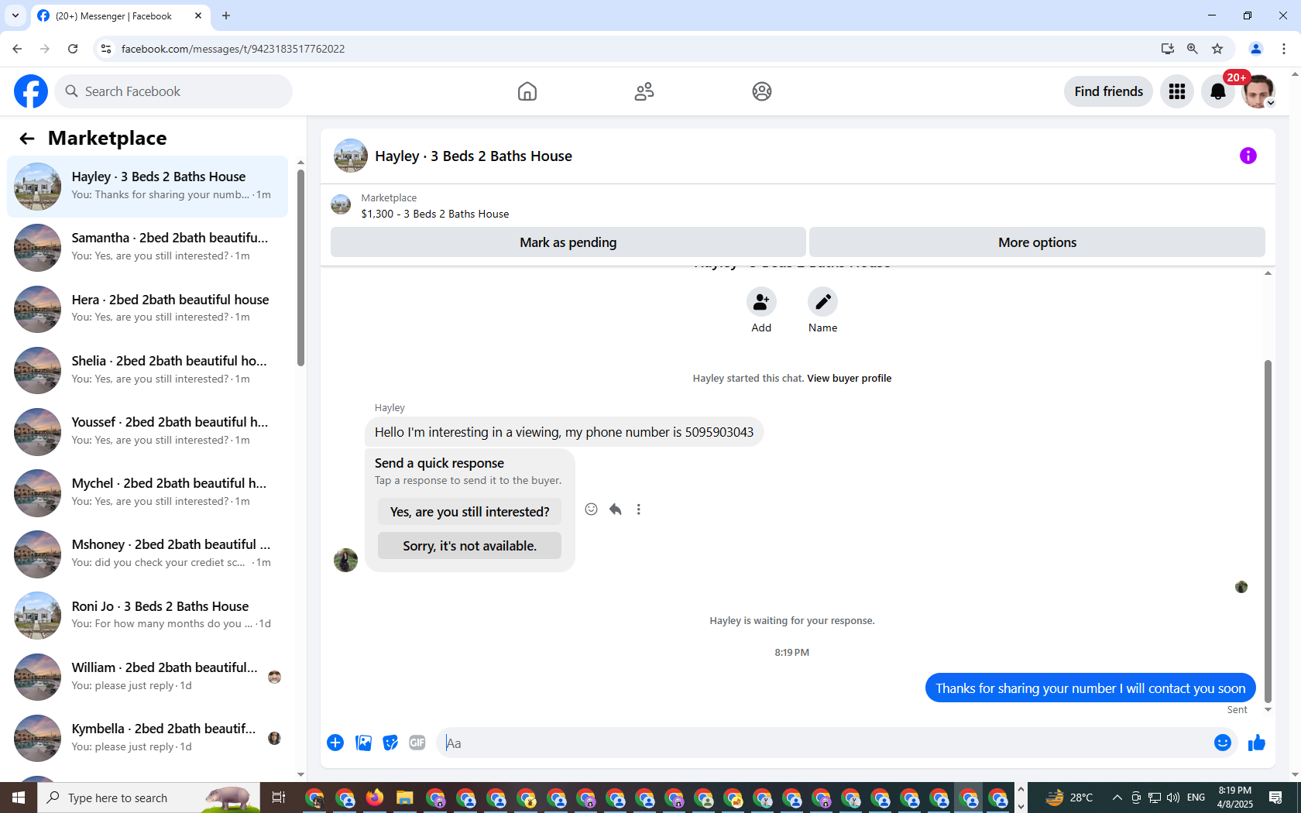Open Hayley 3 Beds 2 Baths House chat

pyautogui.click(x=147, y=187)
